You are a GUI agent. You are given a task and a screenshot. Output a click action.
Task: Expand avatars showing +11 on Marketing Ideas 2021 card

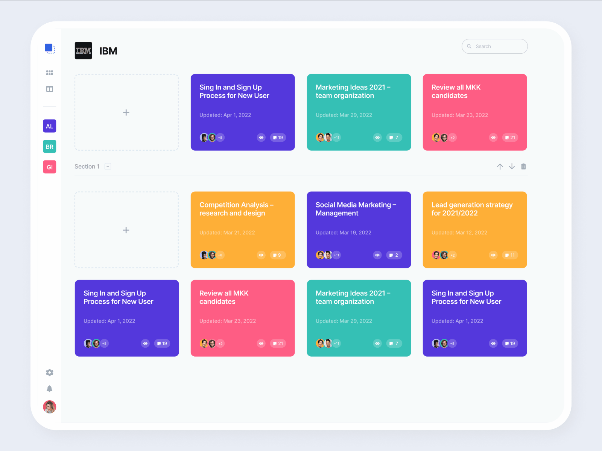coord(336,138)
